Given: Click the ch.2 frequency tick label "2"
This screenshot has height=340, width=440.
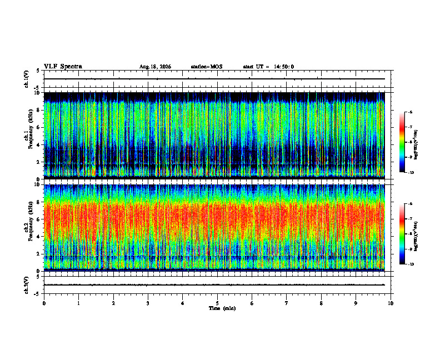Looking at the screenshot, I should tap(39, 254).
